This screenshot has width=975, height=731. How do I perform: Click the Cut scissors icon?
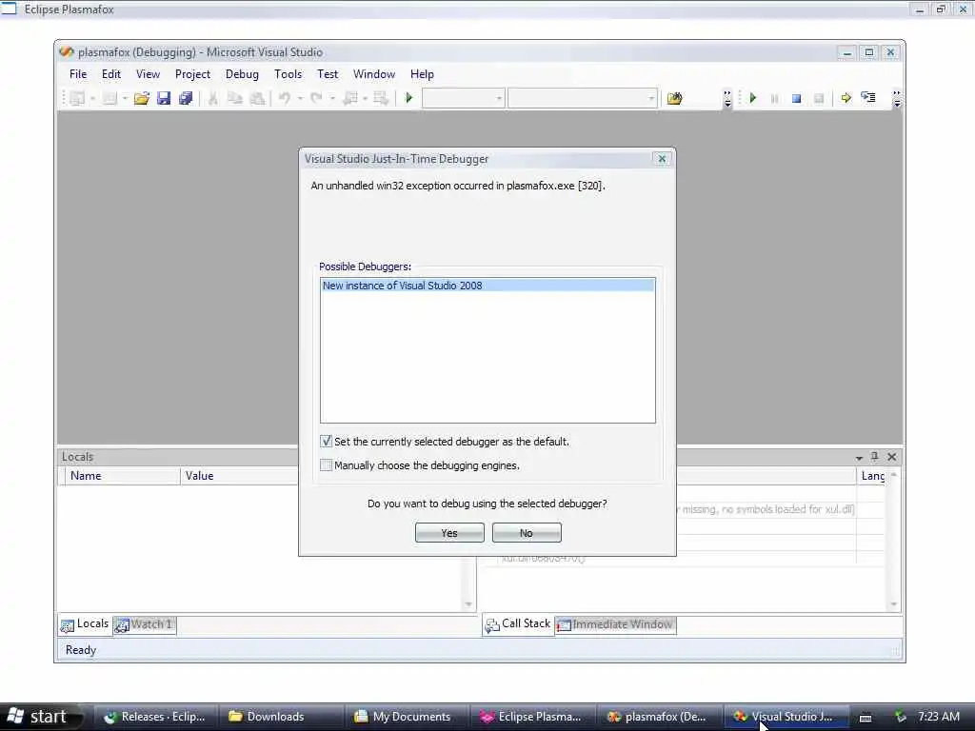[212, 98]
